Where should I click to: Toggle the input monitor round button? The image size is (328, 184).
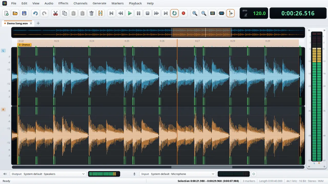(x=254, y=174)
